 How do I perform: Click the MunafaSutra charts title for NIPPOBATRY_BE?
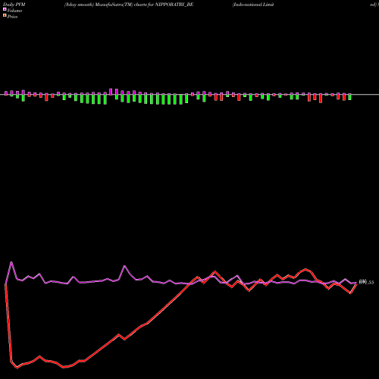pos(129,5)
